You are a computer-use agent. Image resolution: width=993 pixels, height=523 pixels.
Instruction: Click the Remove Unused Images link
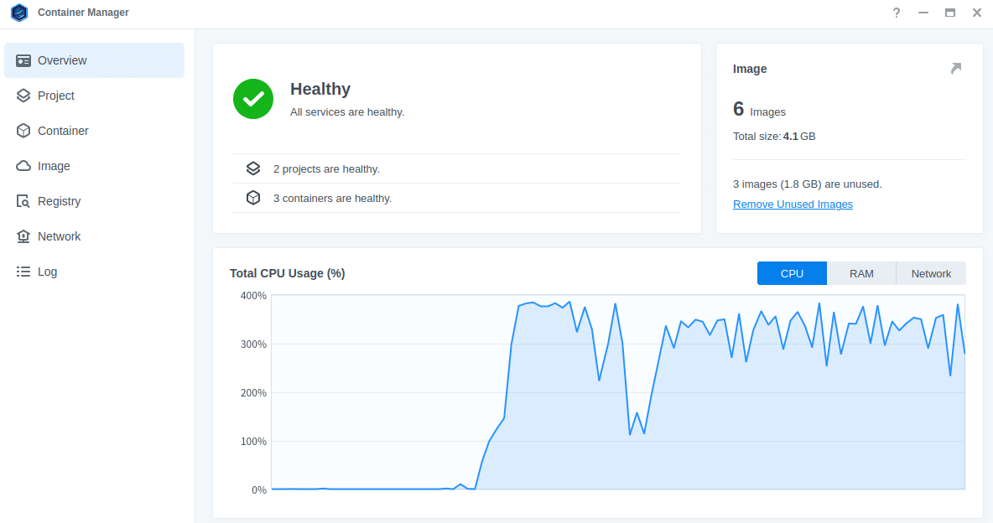point(793,204)
